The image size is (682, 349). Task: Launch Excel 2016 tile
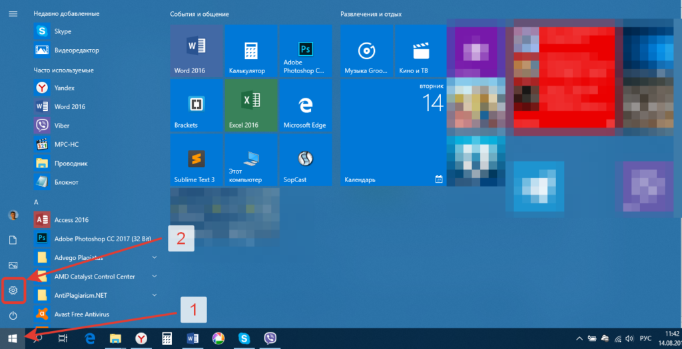250,106
